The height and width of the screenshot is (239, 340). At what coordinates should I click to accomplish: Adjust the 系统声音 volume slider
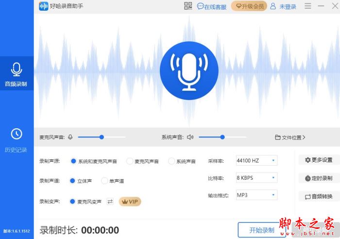coord(222,137)
